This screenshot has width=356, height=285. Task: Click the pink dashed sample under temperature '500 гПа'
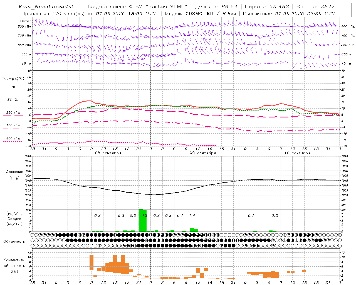pos(13,142)
